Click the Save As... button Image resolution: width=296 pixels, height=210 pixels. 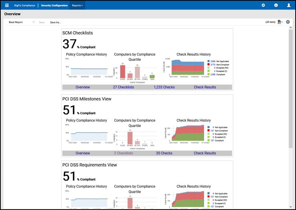[x=55, y=22]
